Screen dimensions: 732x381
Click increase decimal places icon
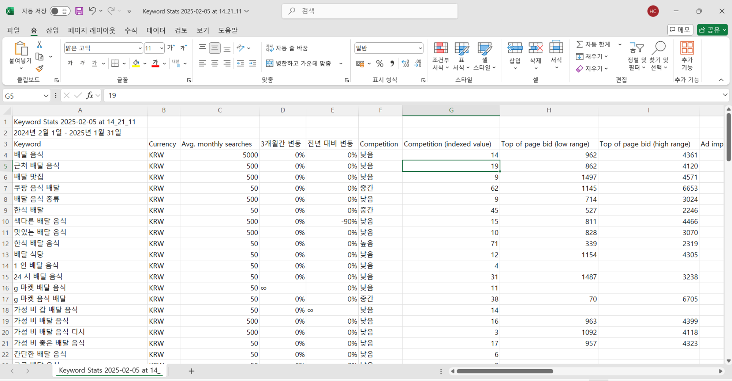[x=406, y=64]
